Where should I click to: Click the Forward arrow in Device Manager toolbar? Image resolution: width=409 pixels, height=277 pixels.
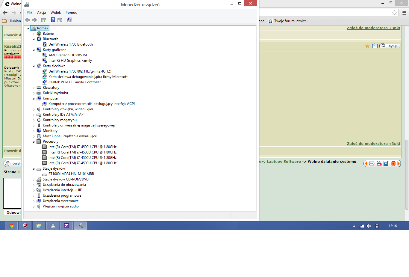click(x=34, y=20)
